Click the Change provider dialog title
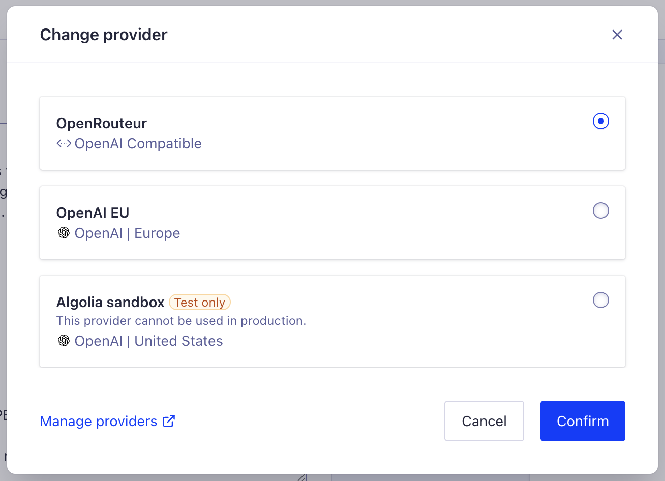 point(104,34)
